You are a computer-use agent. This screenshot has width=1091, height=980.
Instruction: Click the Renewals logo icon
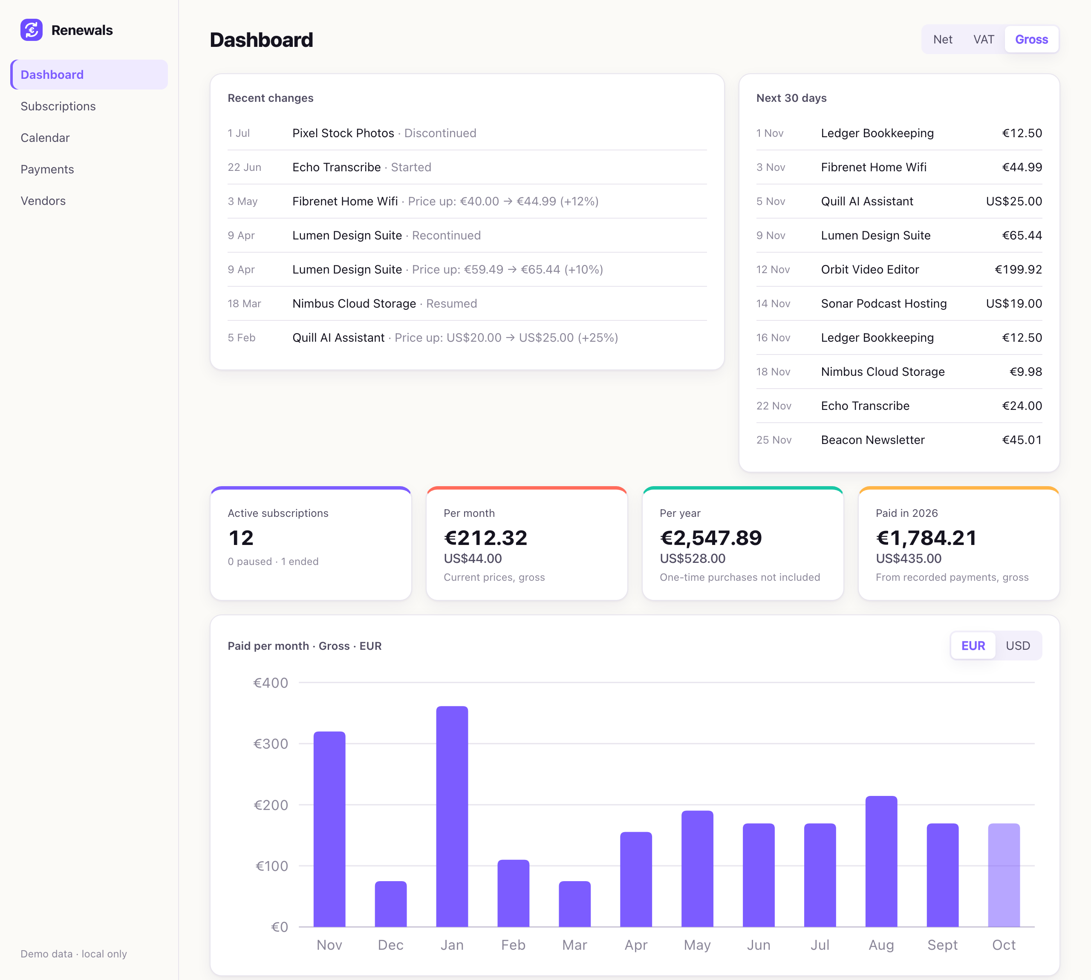tap(31, 30)
